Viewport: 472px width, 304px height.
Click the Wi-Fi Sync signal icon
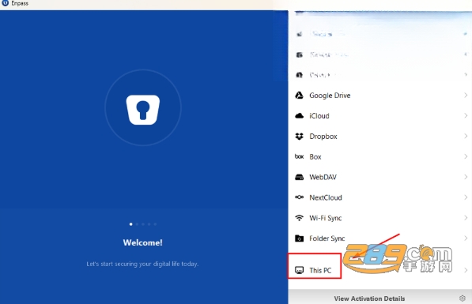coord(299,218)
